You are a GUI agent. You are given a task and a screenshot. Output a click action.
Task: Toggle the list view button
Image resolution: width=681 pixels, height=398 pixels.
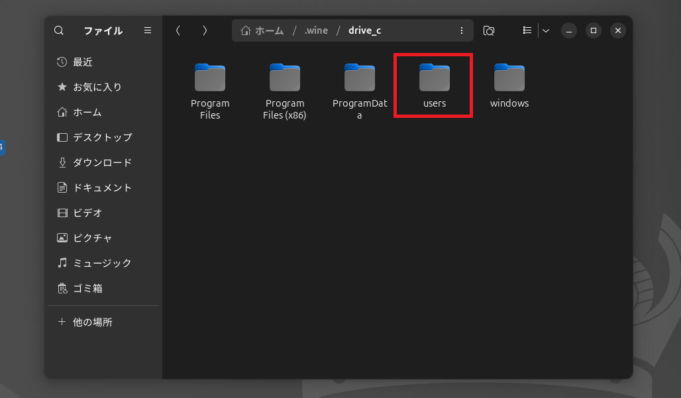527,30
